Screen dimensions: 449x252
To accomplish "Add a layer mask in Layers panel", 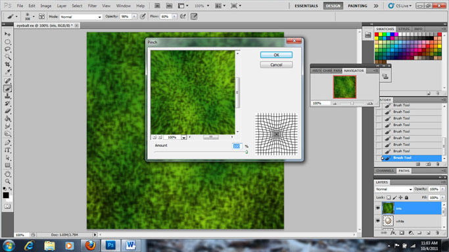I will coord(402,233).
